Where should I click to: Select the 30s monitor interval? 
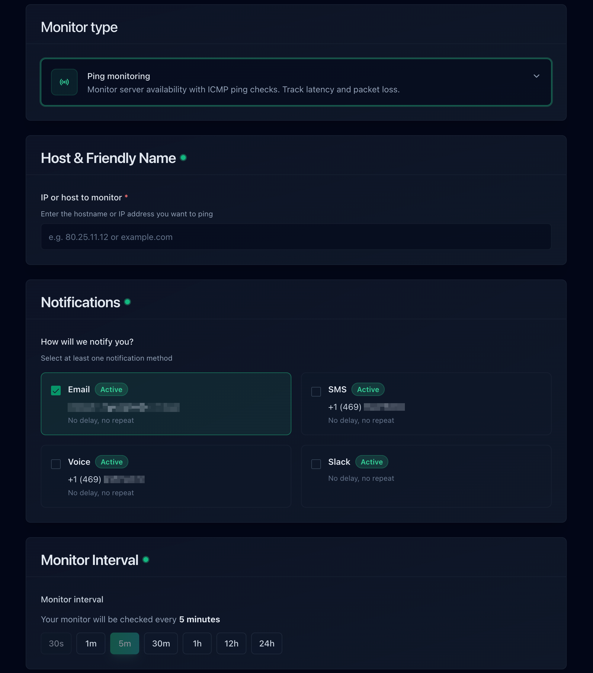[x=56, y=643]
